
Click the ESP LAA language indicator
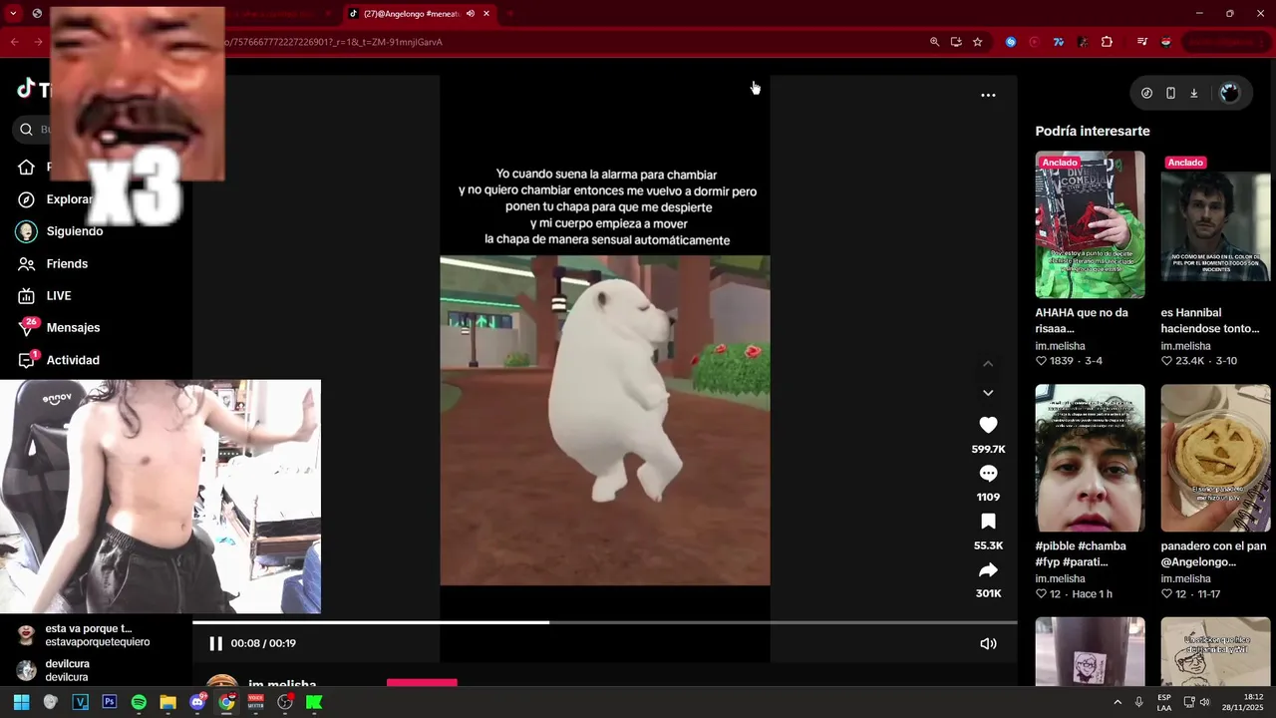tap(1164, 702)
